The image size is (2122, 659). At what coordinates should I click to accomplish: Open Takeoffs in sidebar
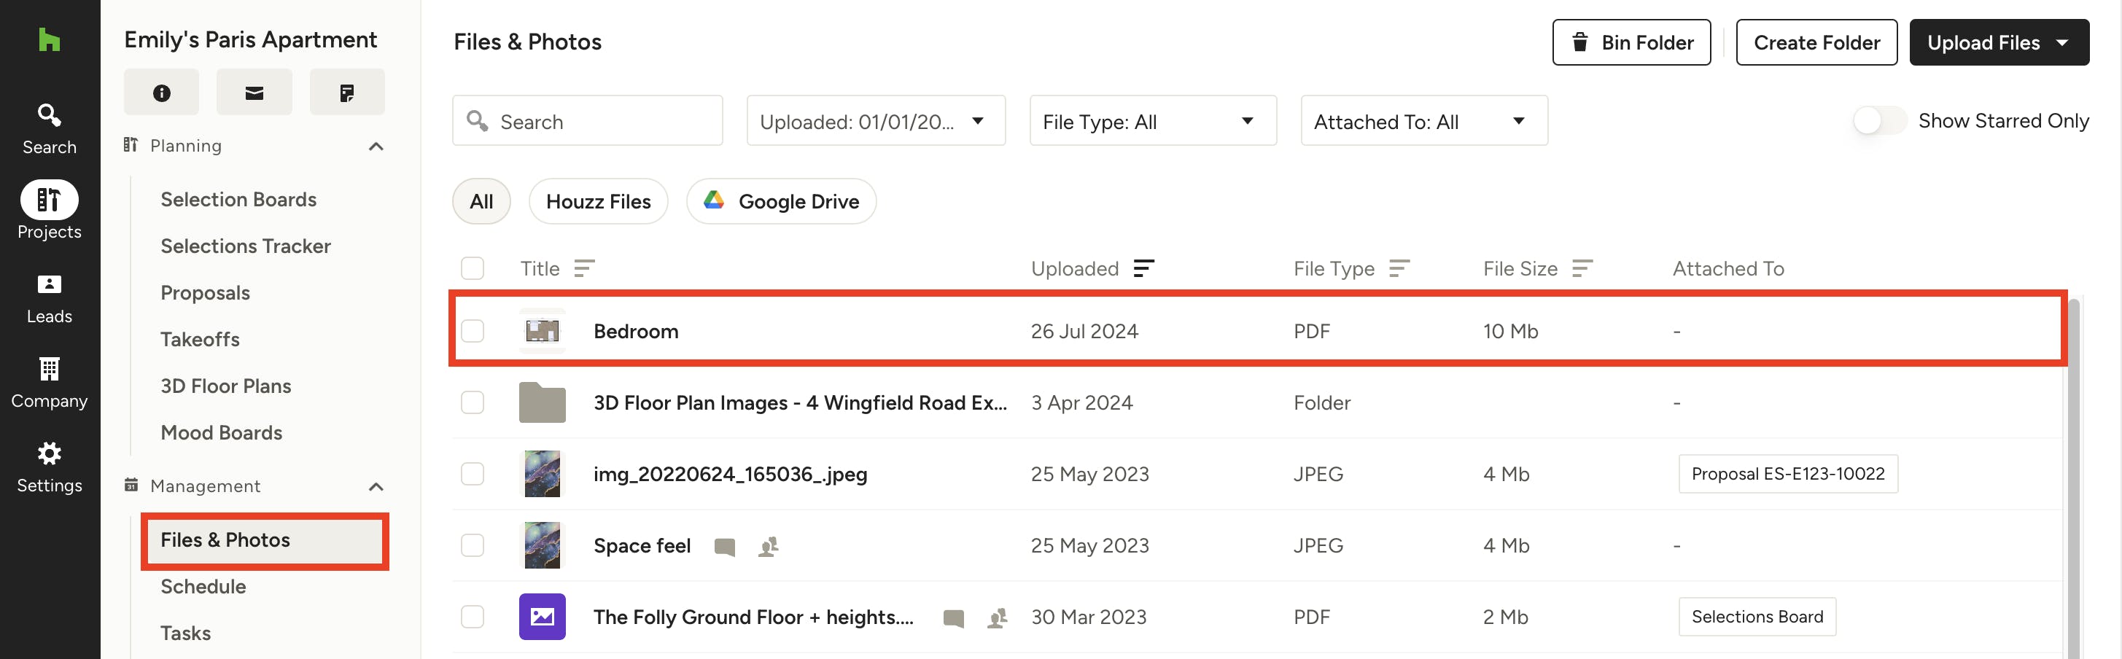click(201, 340)
